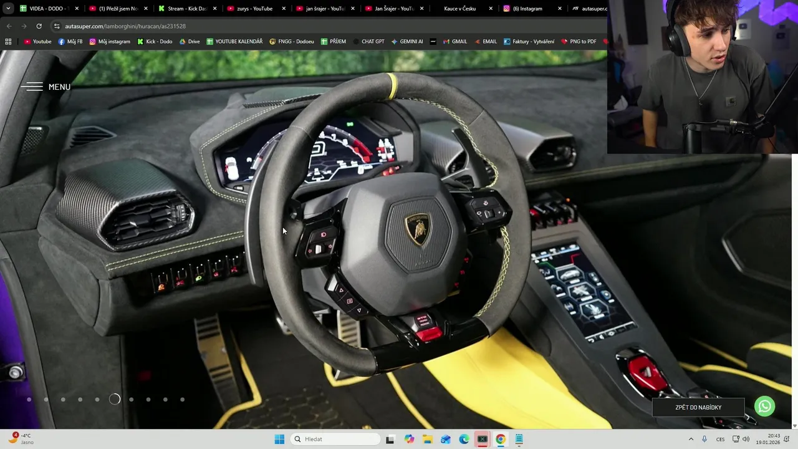Switch to Stream - Kick Dashboard tab
This screenshot has height=449, width=798.
coord(186,9)
